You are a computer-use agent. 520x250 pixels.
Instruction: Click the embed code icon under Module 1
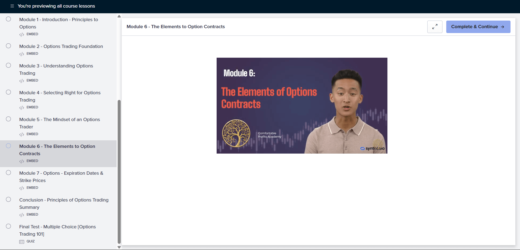pyautogui.click(x=22, y=34)
